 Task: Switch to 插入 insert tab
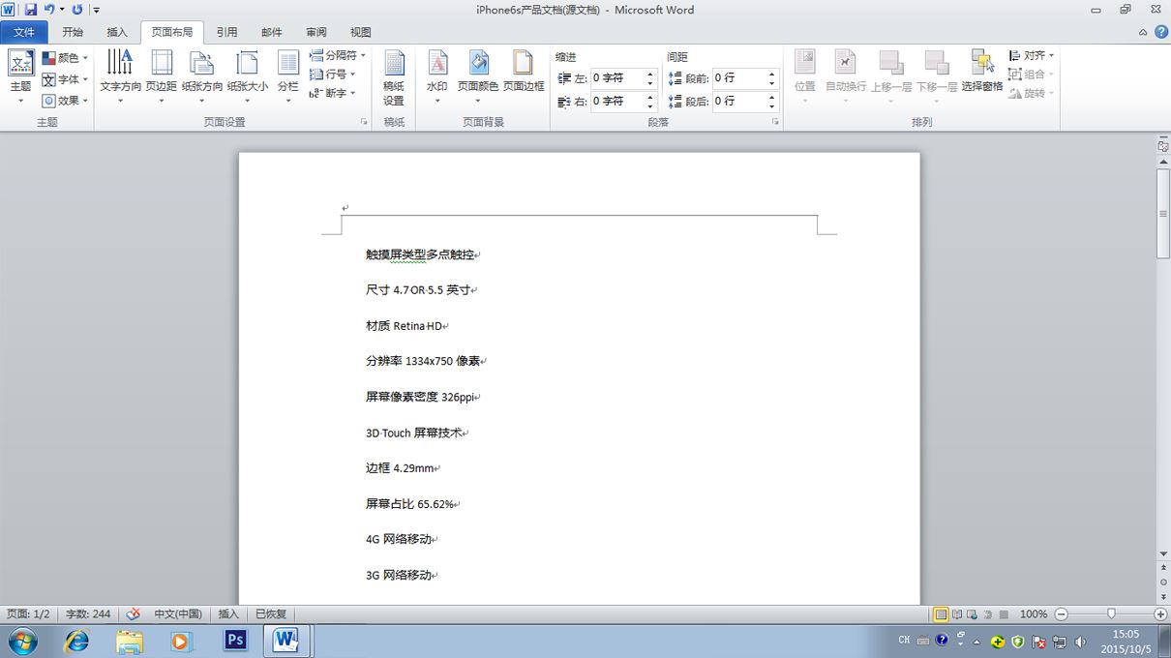point(117,32)
